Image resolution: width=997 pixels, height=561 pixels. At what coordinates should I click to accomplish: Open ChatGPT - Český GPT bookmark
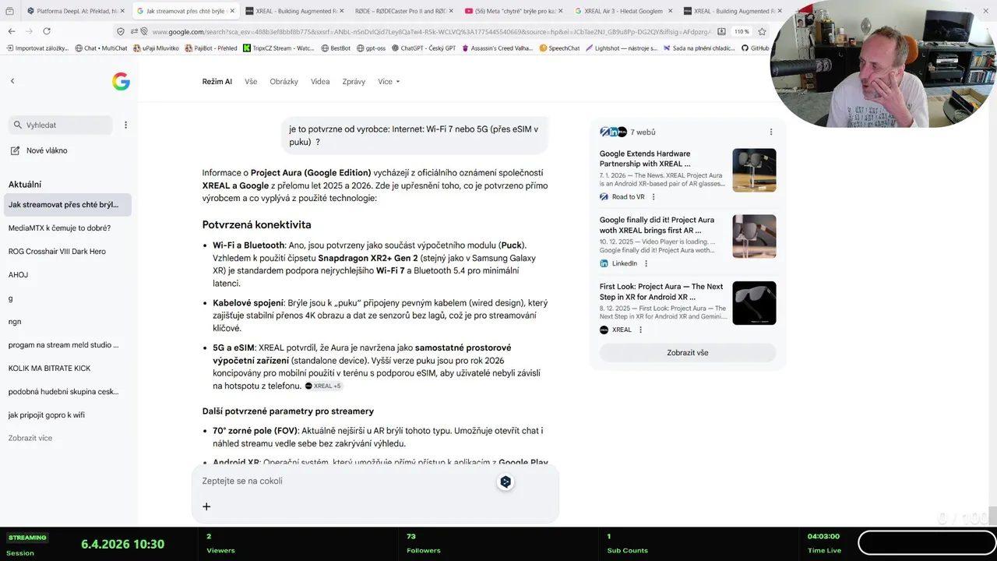[x=424, y=48]
